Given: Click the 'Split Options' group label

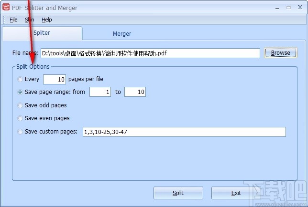Looking at the screenshot, I should pos(33,67).
